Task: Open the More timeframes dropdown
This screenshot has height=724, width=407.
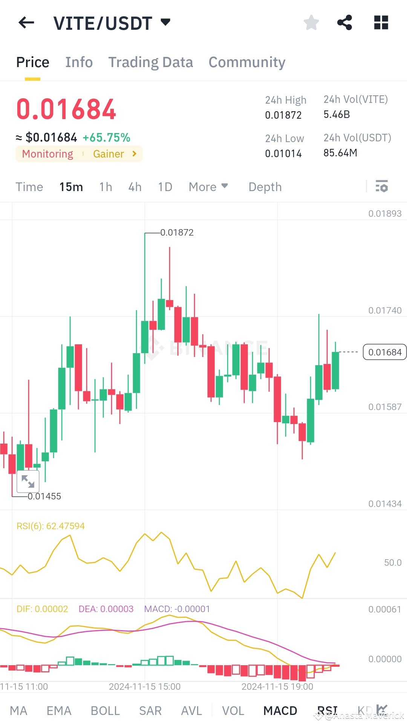Action: tap(208, 187)
